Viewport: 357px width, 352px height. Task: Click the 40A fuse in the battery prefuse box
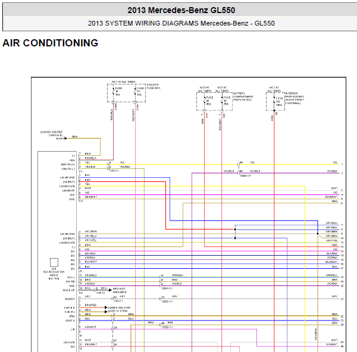tap(205, 100)
